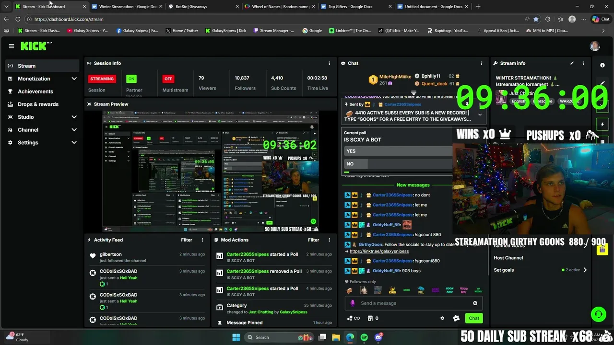Screen dimensions: 614x345
Task: Vote NO in the poll
Action: [x=398, y=164]
